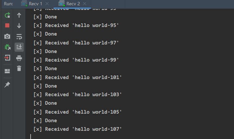
Task: Toggle soft-wrap for console output
Action: point(19,37)
